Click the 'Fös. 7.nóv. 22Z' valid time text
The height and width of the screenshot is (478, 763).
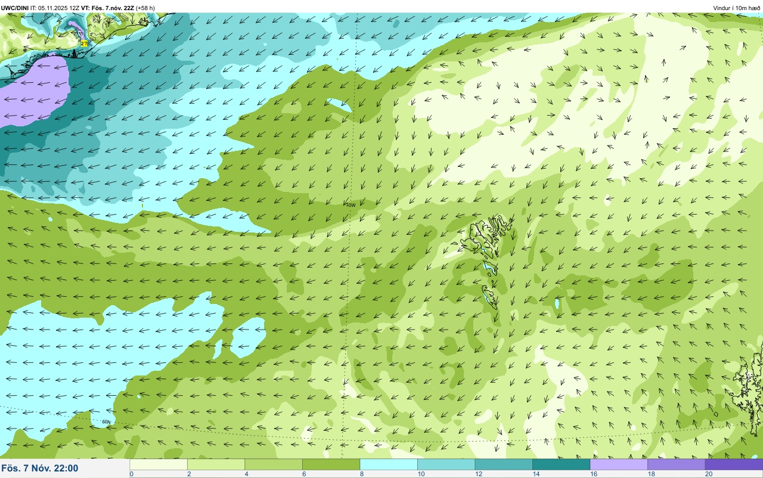pyautogui.click(x=113, y=8)
